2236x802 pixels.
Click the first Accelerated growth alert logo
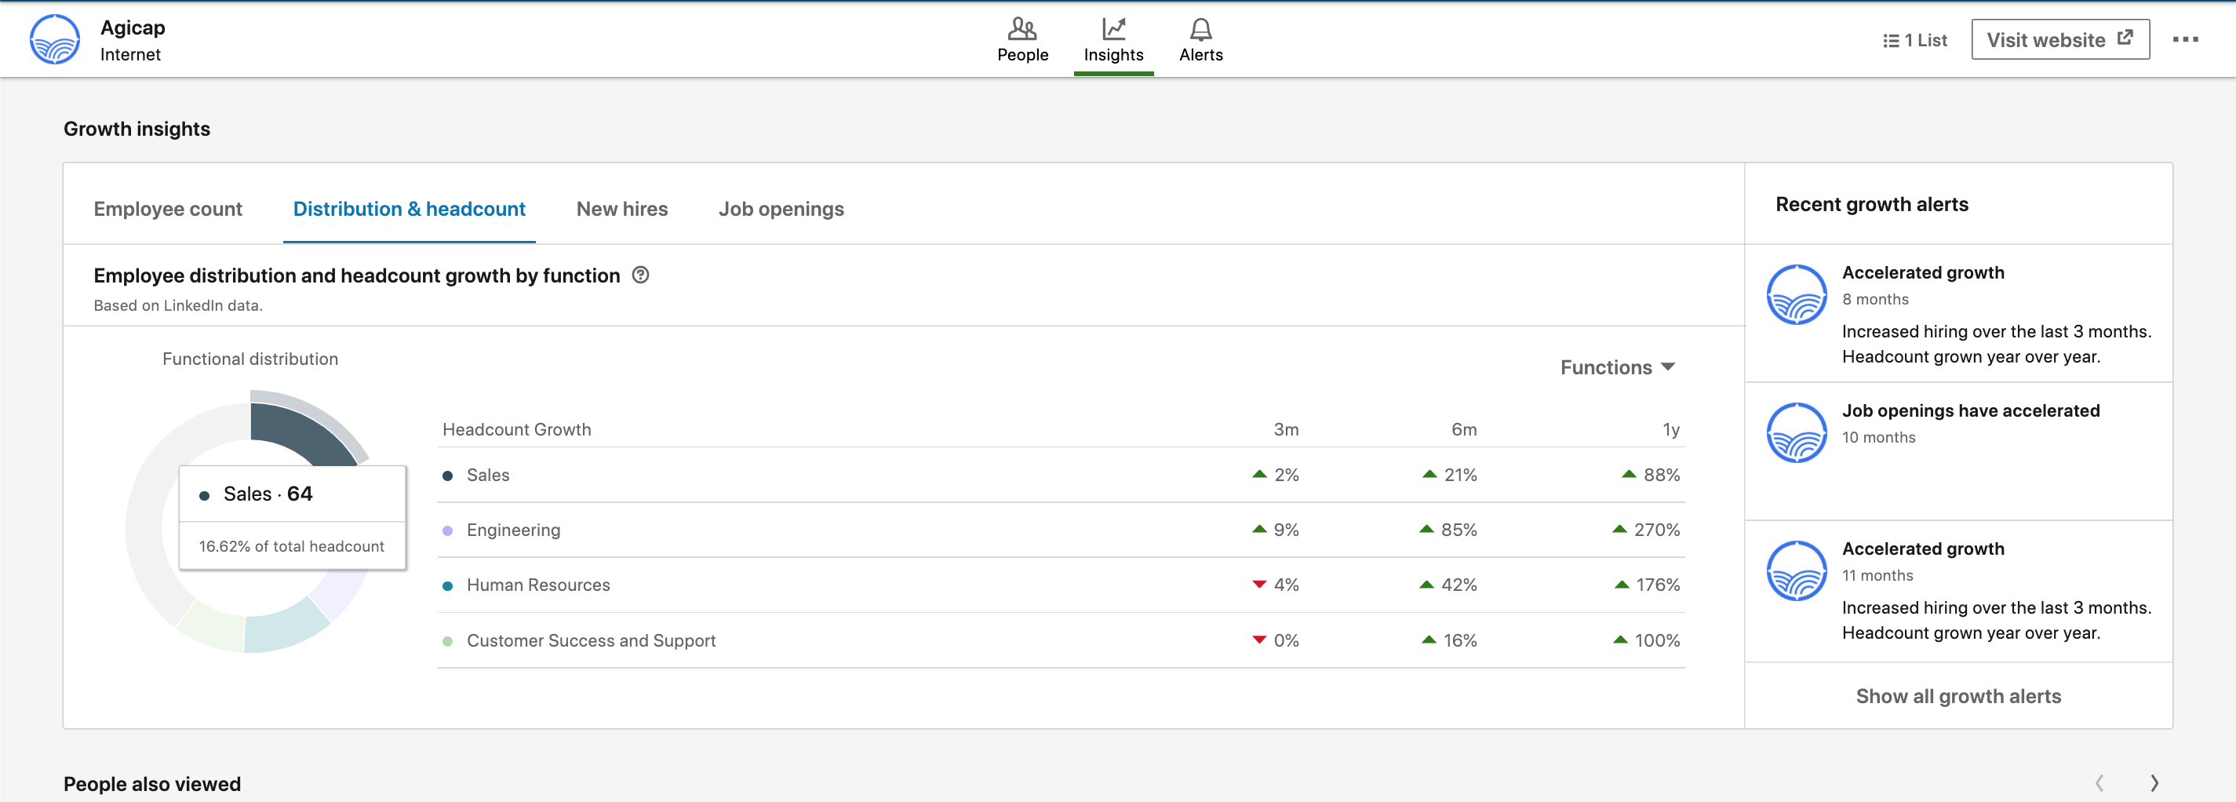tap(1797, 295)
